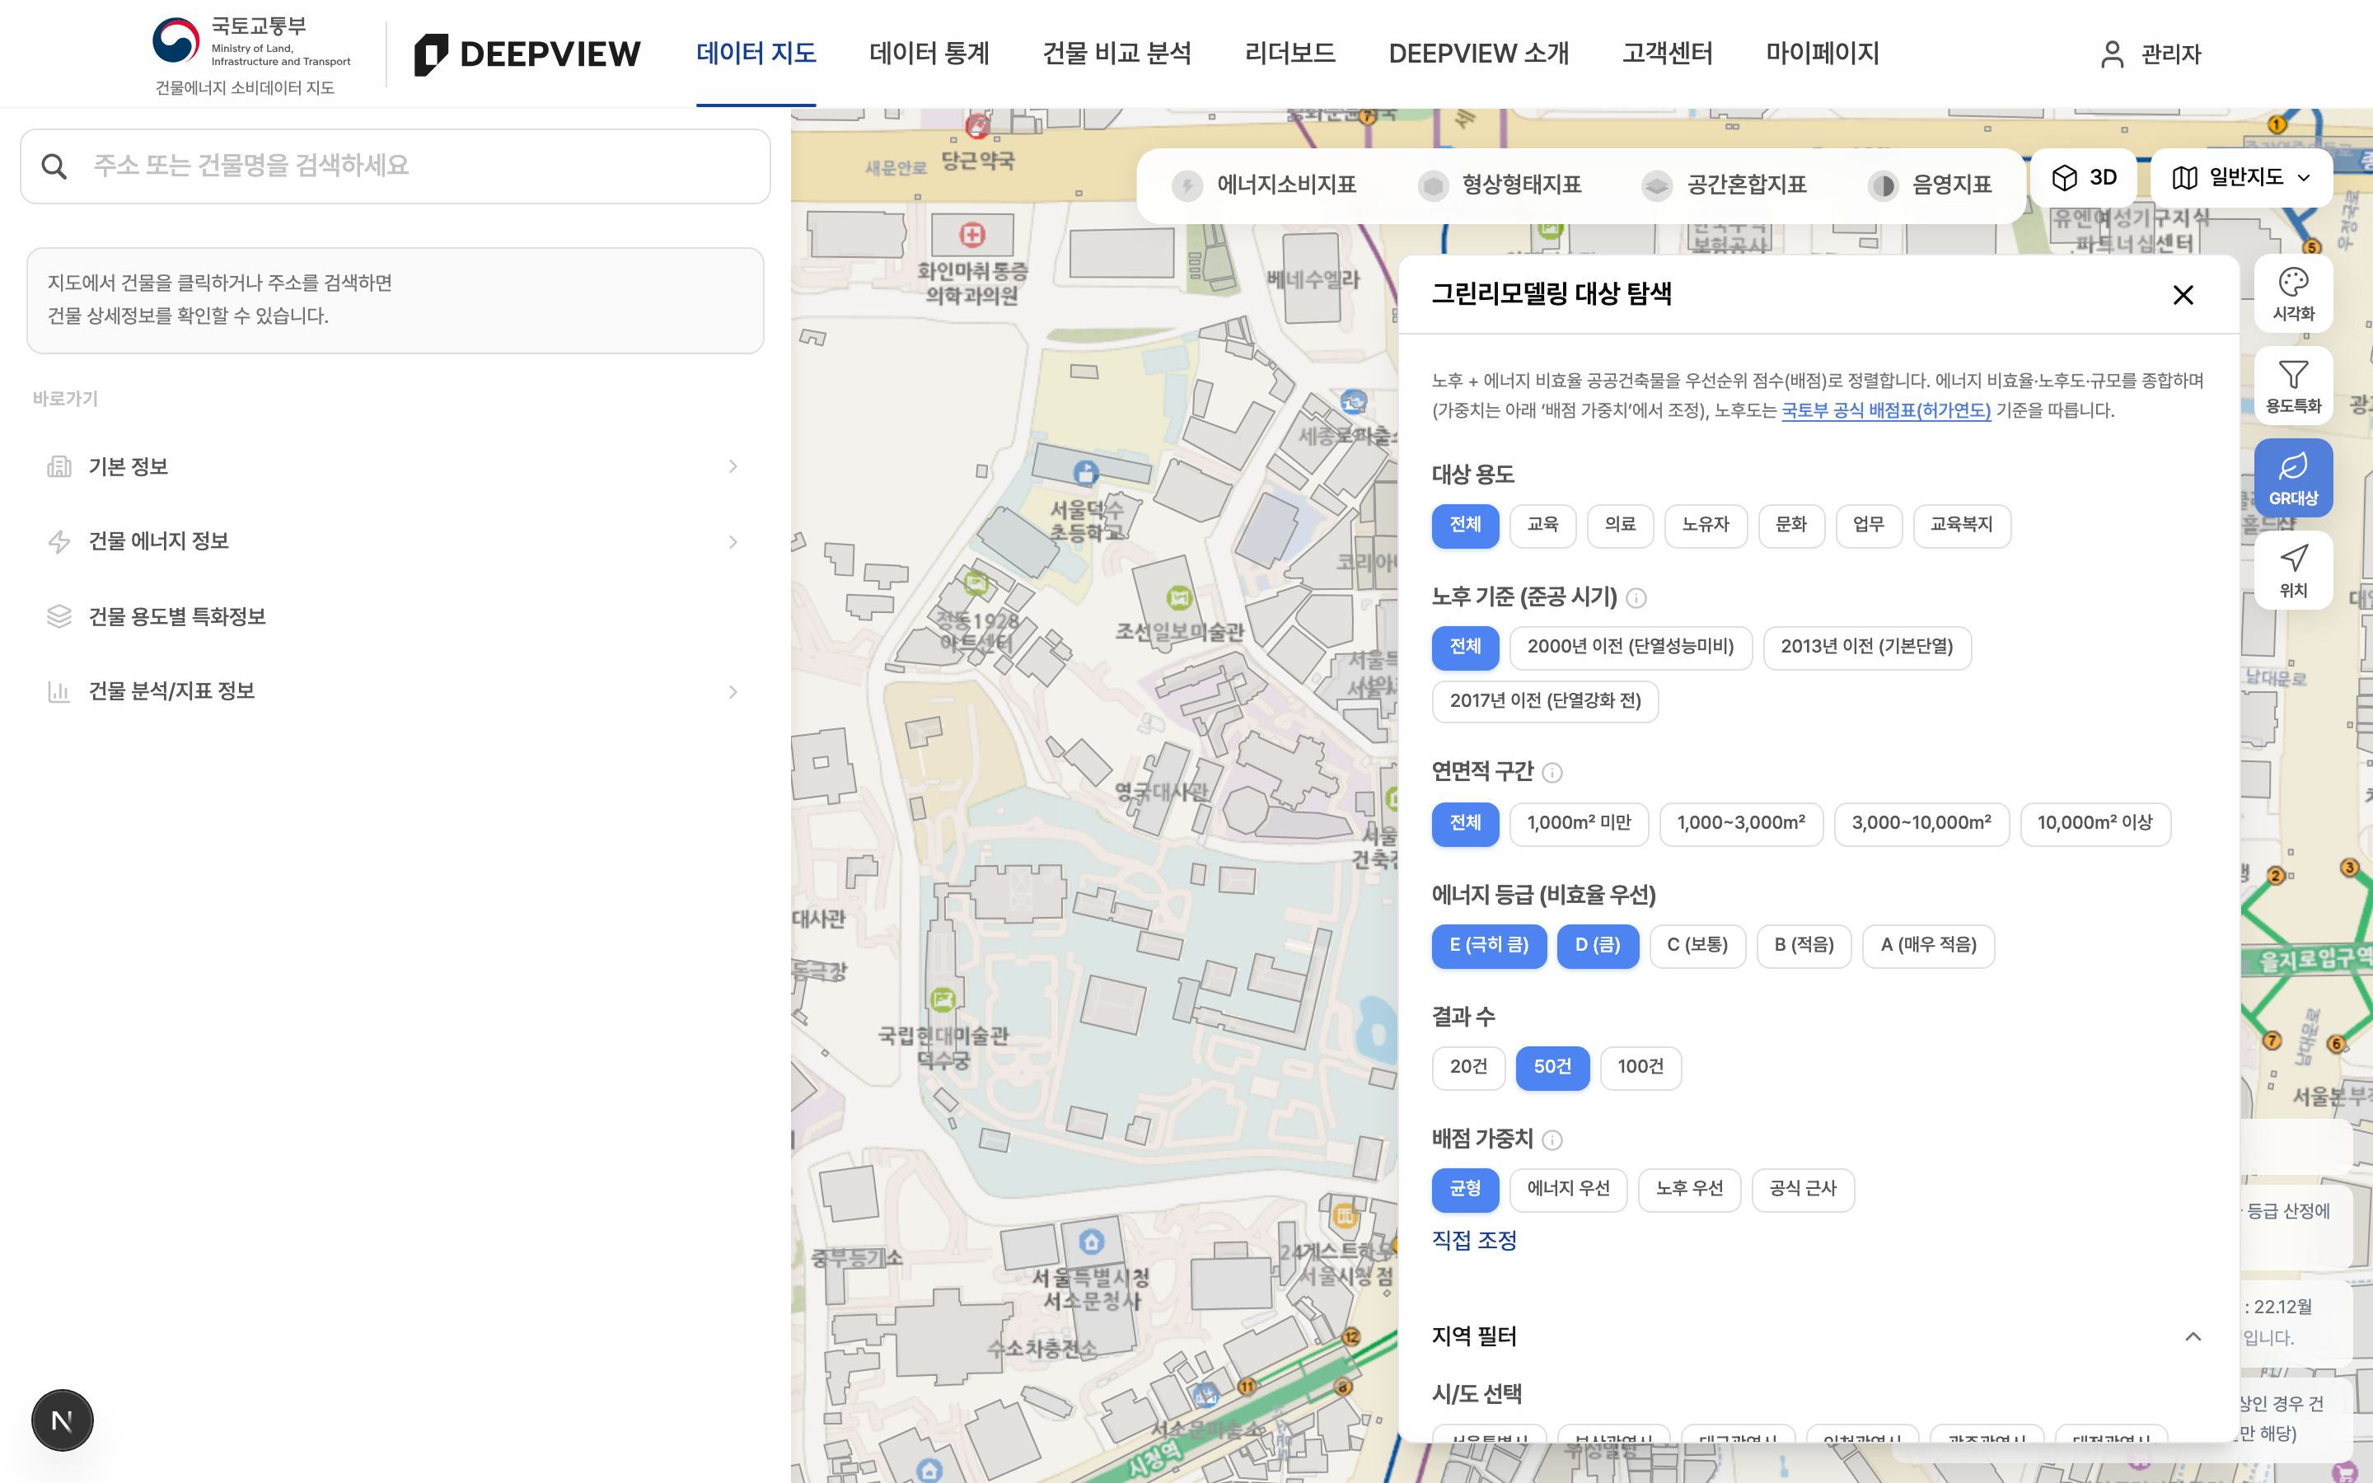This screenshot has width=2373, height=1483.
Task: Expand the 건물 에너지 정보 chevron
Action: pos(732,541)
